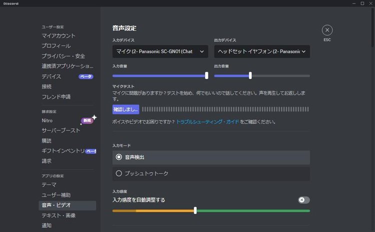Open サーバーブースト page

tap(60, 130)
